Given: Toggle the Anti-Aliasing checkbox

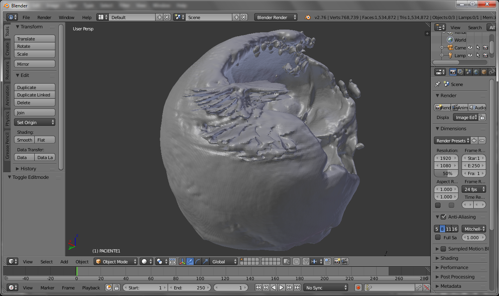Looking at the screenshot, I should (x=443, y=217).
